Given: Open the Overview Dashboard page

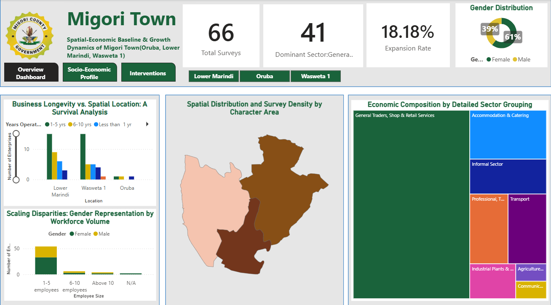Looking at the screenshot, I should [x=31, y=73].
